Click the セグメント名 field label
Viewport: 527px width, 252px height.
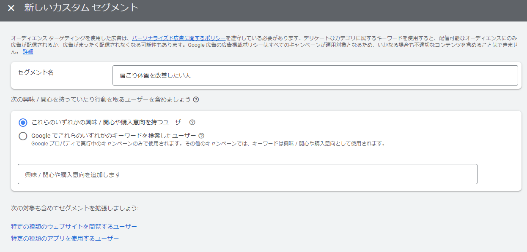pos(36,72)
